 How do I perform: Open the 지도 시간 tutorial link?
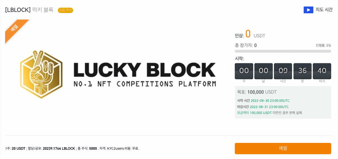click(324, 10)
